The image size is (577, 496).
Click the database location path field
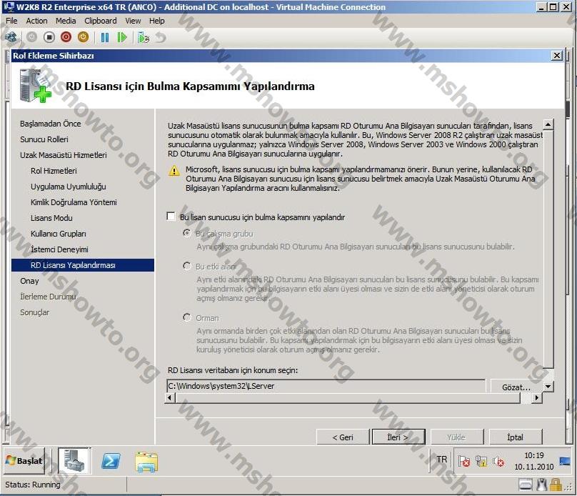[x=326, y=386]
